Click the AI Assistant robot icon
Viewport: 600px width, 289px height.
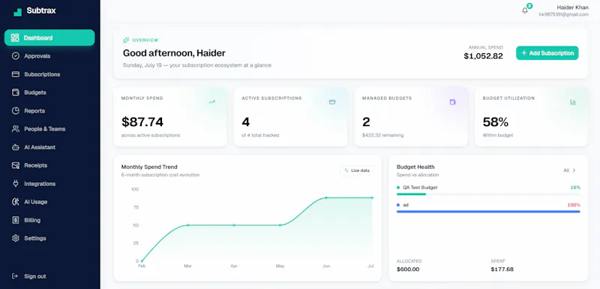point(15,147)
